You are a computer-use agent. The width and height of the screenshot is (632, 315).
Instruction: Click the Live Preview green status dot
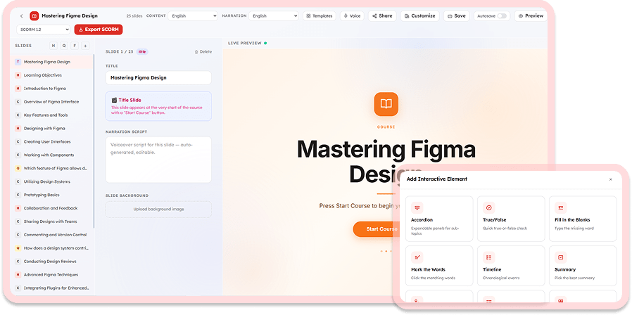click(265, 43)
